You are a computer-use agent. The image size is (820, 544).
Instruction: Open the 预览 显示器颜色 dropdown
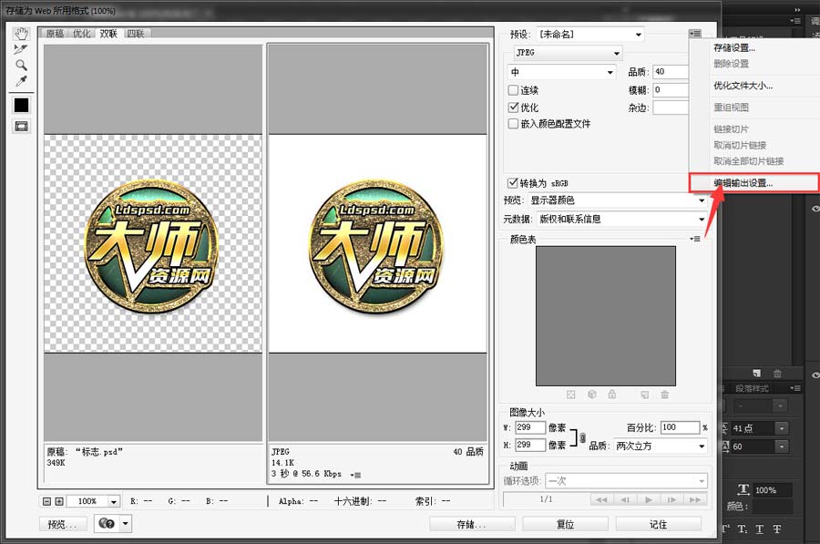coord(618,200)
